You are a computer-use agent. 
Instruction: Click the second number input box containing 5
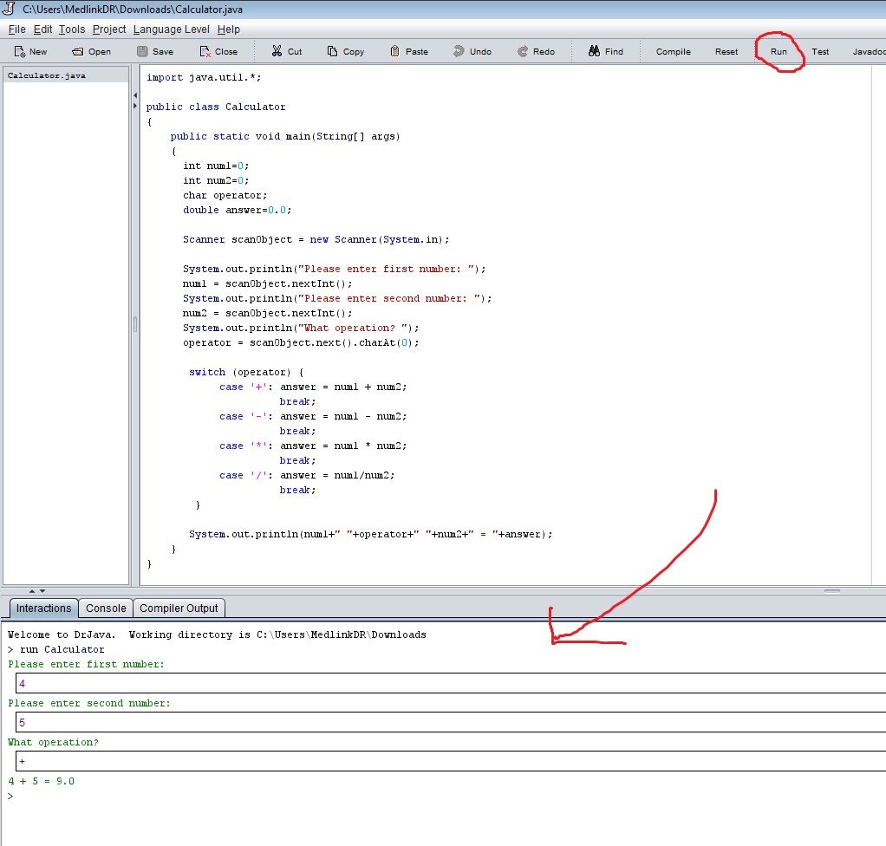coord(451,722)
